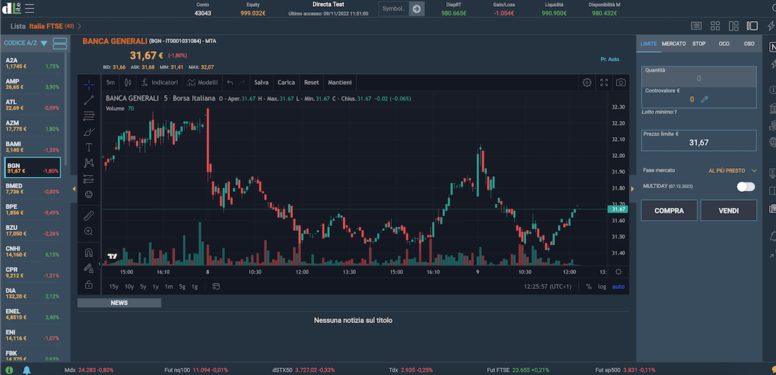Click the VENDI sell button

pos(729,210)
